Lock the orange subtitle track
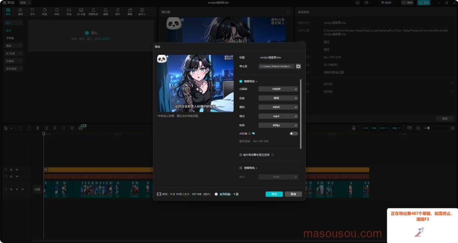This screenshot has height=243, width=458. (x=12, y=170)
